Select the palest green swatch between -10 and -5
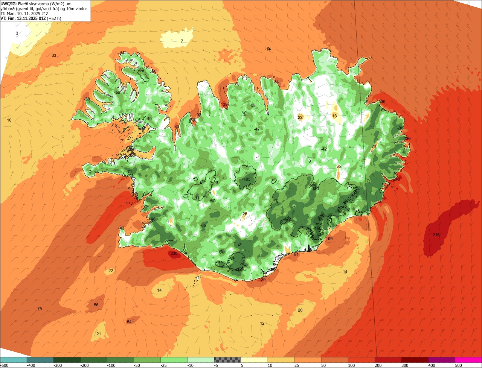The width and height of the screenshot is (482, 368). pos(201,360)
